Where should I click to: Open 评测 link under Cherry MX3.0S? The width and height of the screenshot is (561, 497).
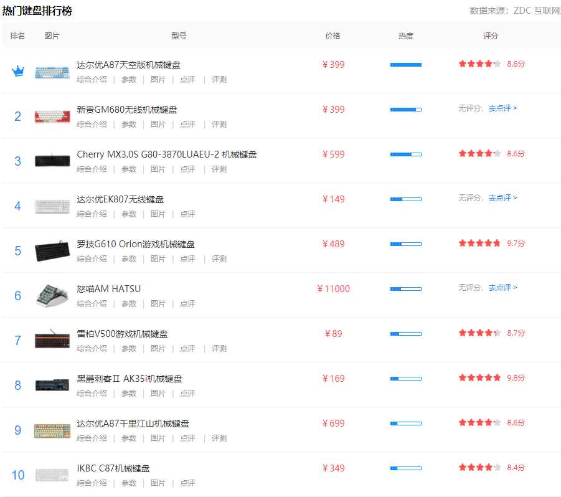coord(219,169)
